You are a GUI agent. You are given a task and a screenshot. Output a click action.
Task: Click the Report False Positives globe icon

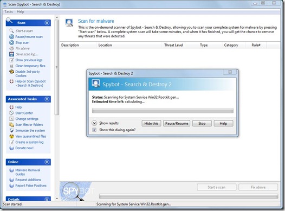point(11,186)
